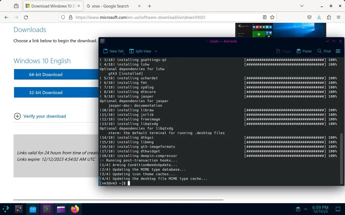Screen dimensions: 345x215
Task: Click the Windows 10 screenshot thumbnail
Action: click(281, 30)
